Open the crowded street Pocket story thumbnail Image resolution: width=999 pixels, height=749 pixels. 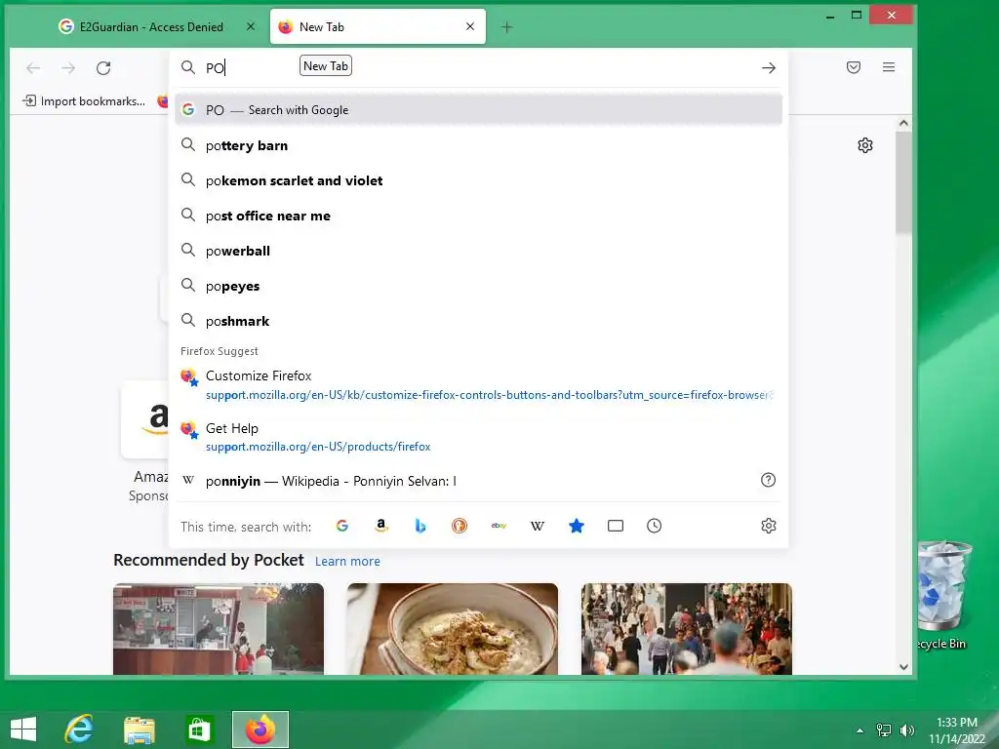click(686, 629)
